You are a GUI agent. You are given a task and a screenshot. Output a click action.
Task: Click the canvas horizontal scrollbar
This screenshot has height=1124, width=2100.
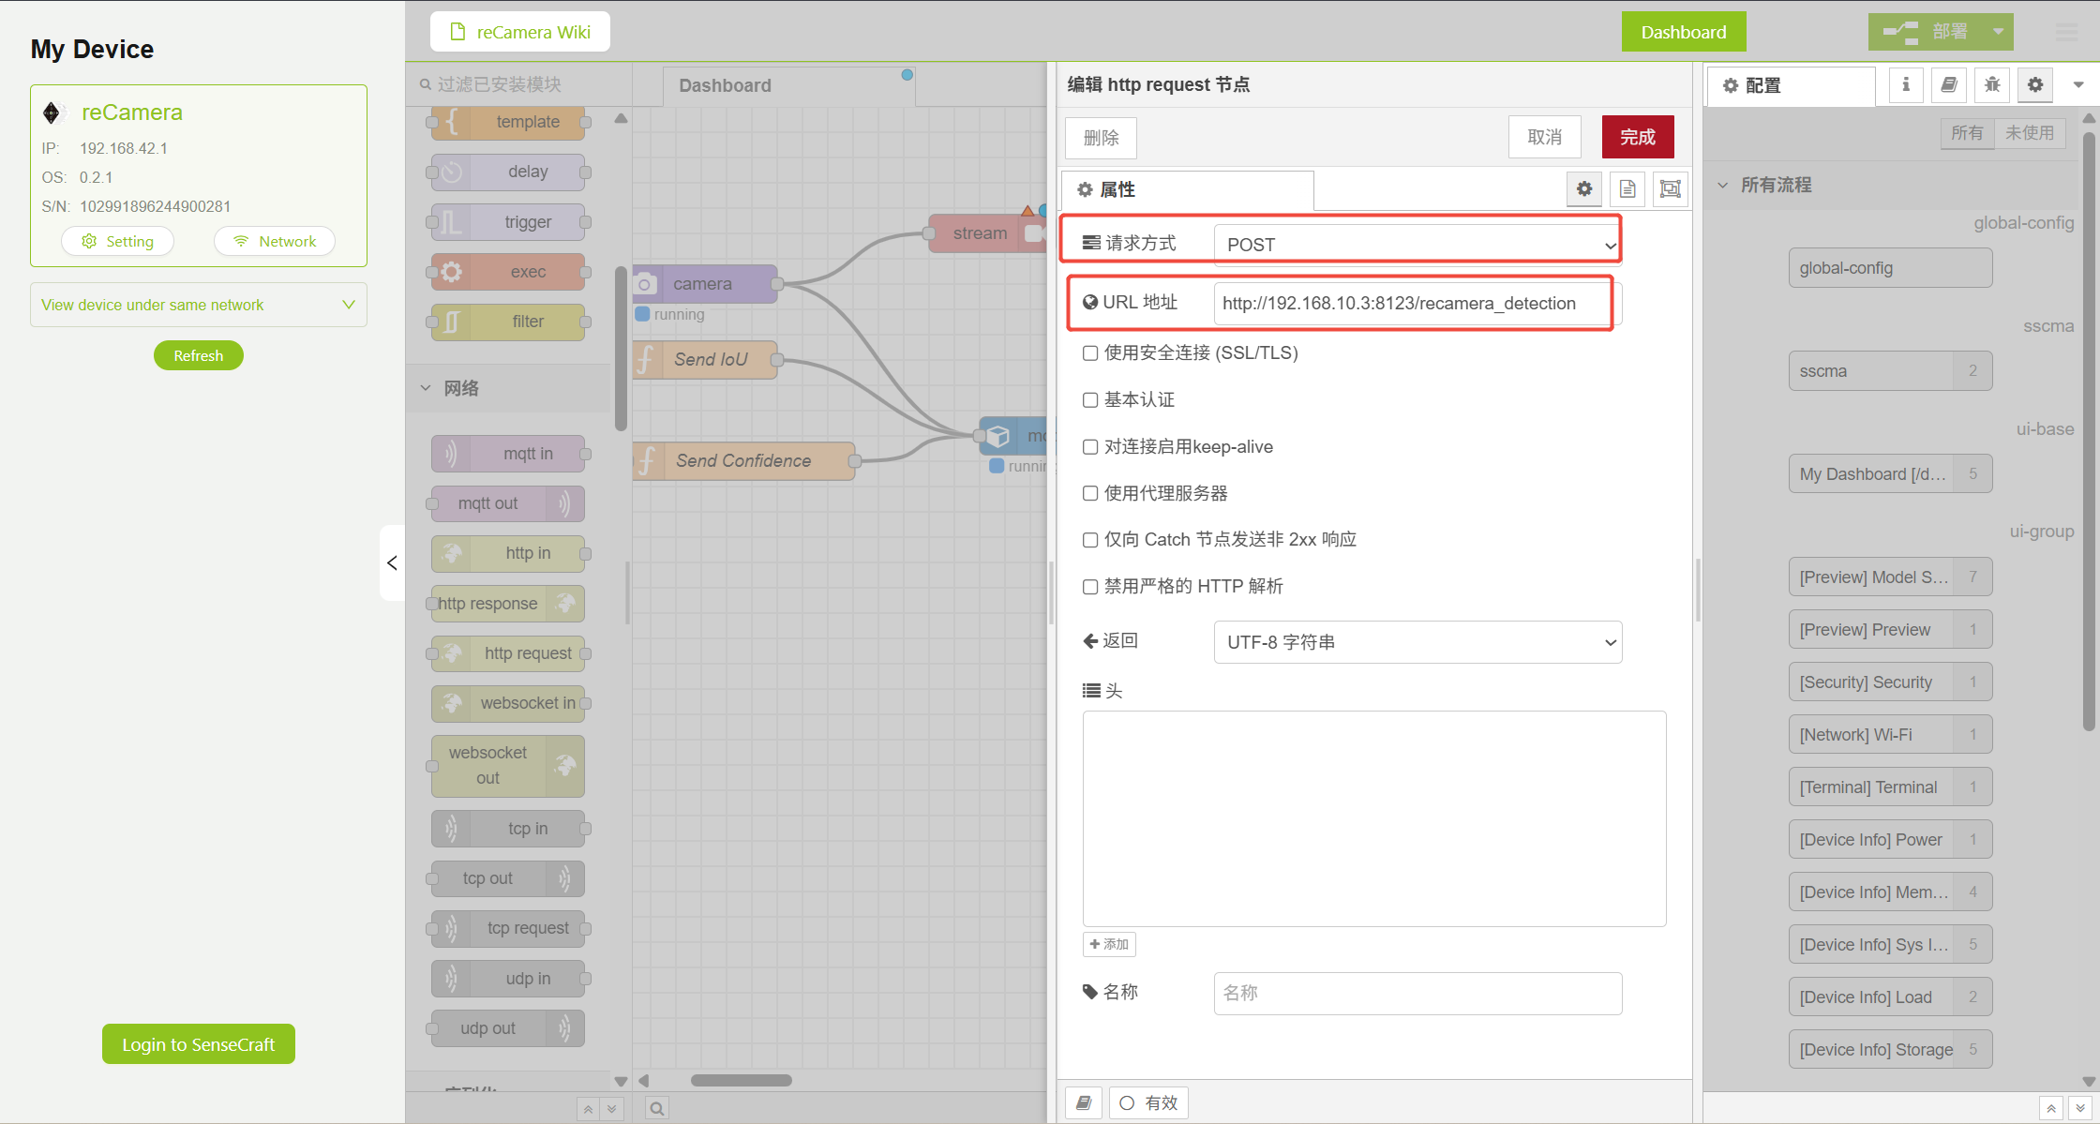[741, 1080]
